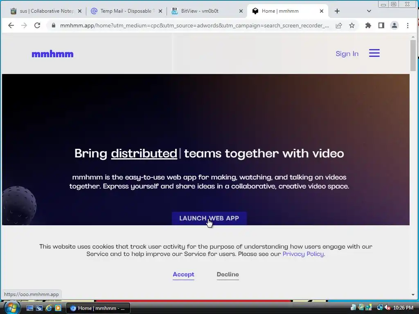Click the 10:26 PM clock

pos(403,308)
